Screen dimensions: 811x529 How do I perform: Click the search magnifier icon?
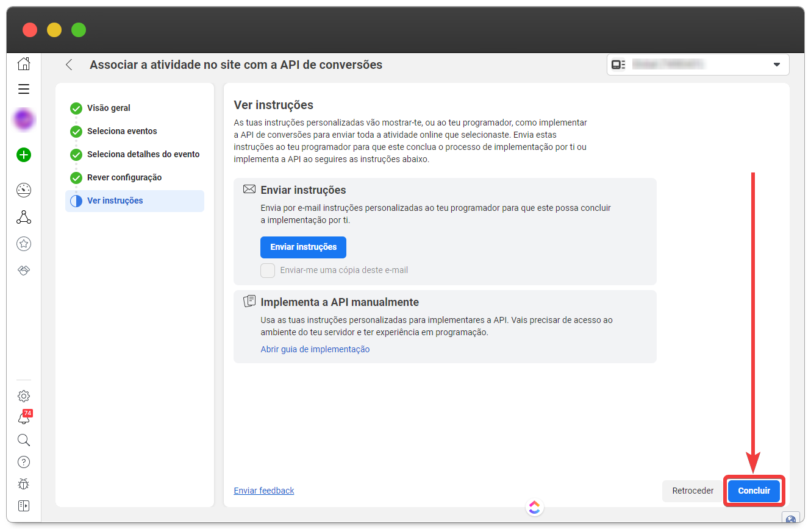tap(24, 440)
